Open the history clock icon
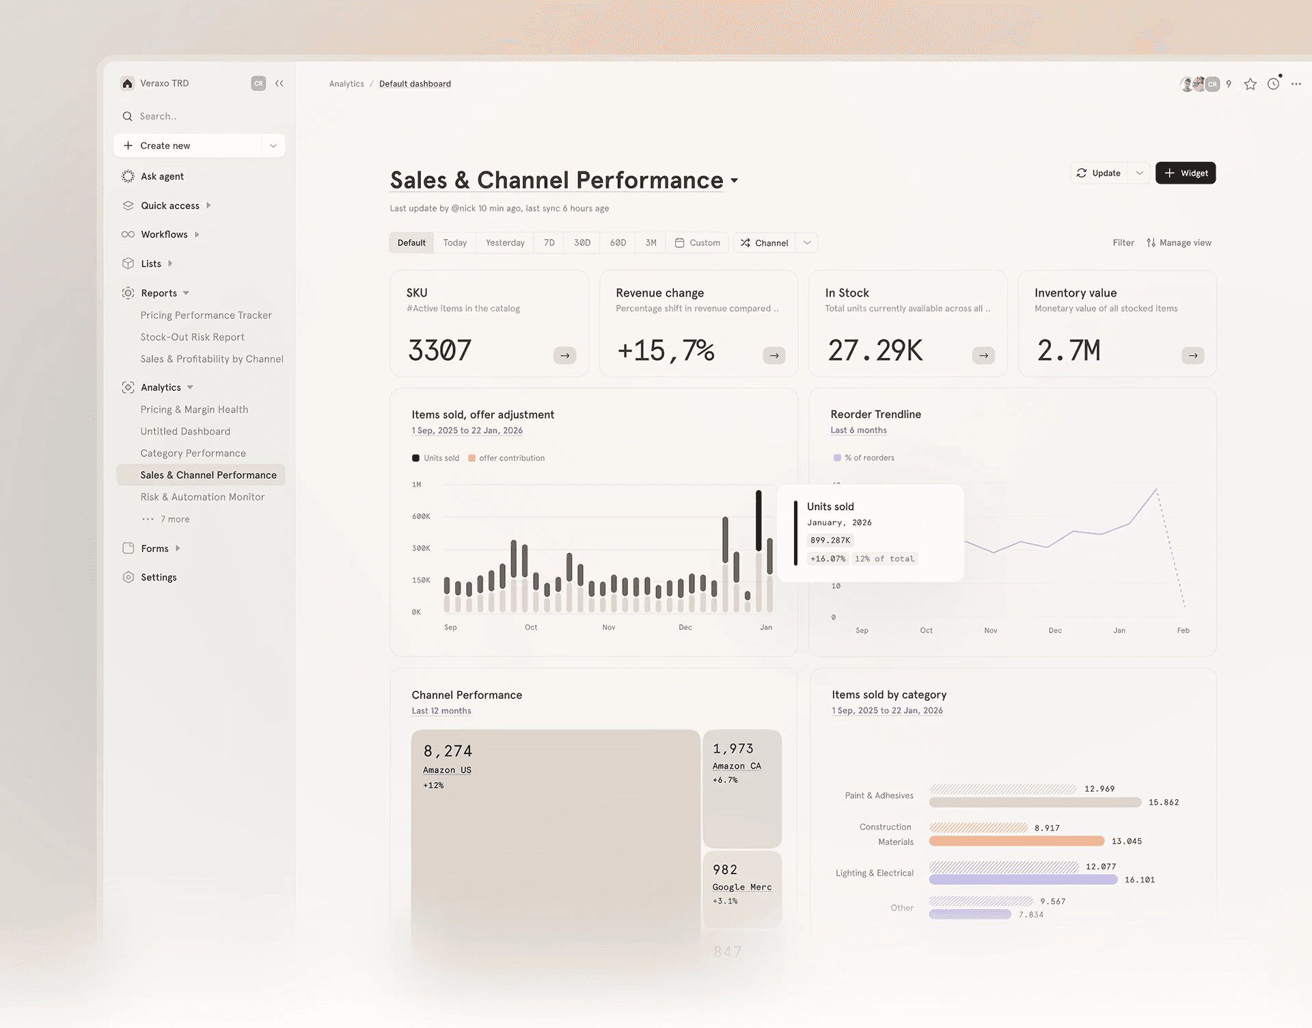This screenshot has width=1312, height=1028. coord(1273,84)
